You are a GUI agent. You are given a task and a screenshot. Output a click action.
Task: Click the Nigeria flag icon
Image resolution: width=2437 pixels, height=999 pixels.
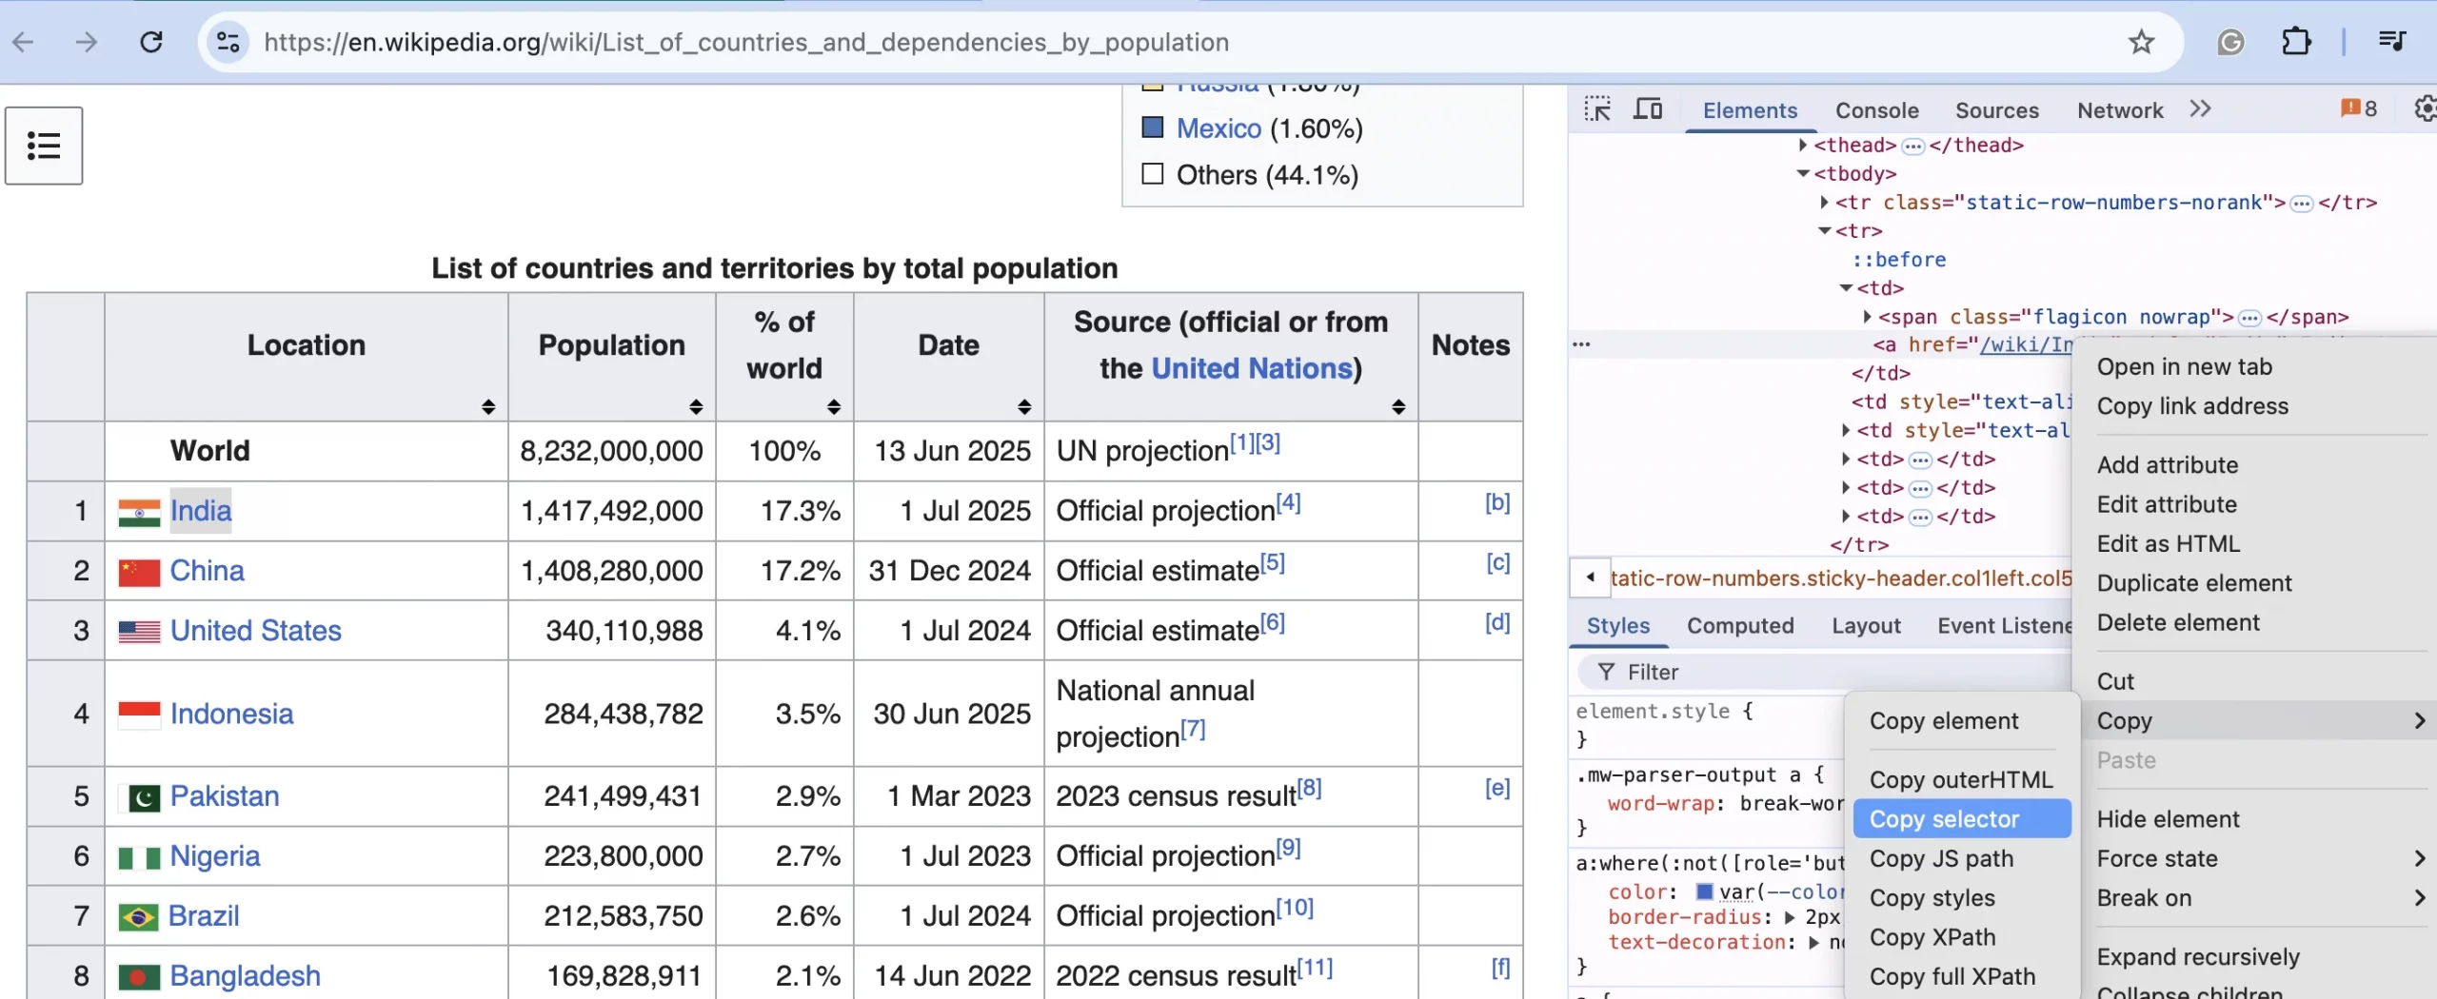tap(139, 858)
